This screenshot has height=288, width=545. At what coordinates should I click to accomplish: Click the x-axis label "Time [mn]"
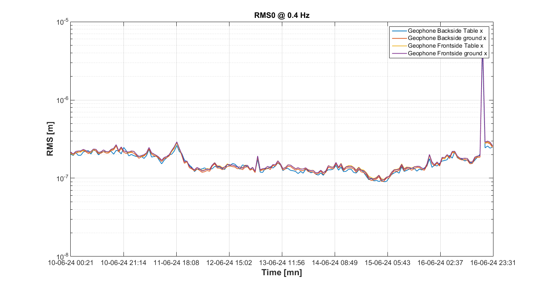point(281,273)
